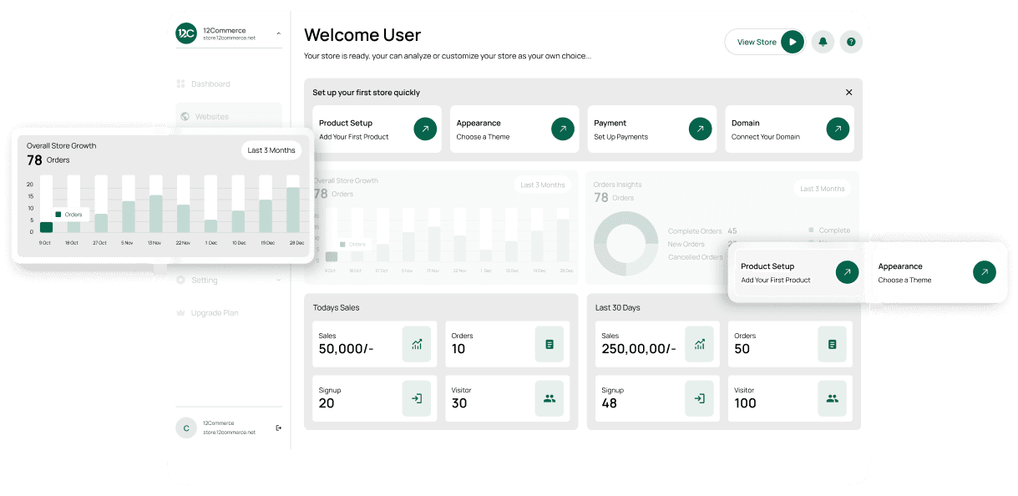Click the green arrow on Domain setup card
The width and height of the screenshot is (1018, 496).
point(838,129)
